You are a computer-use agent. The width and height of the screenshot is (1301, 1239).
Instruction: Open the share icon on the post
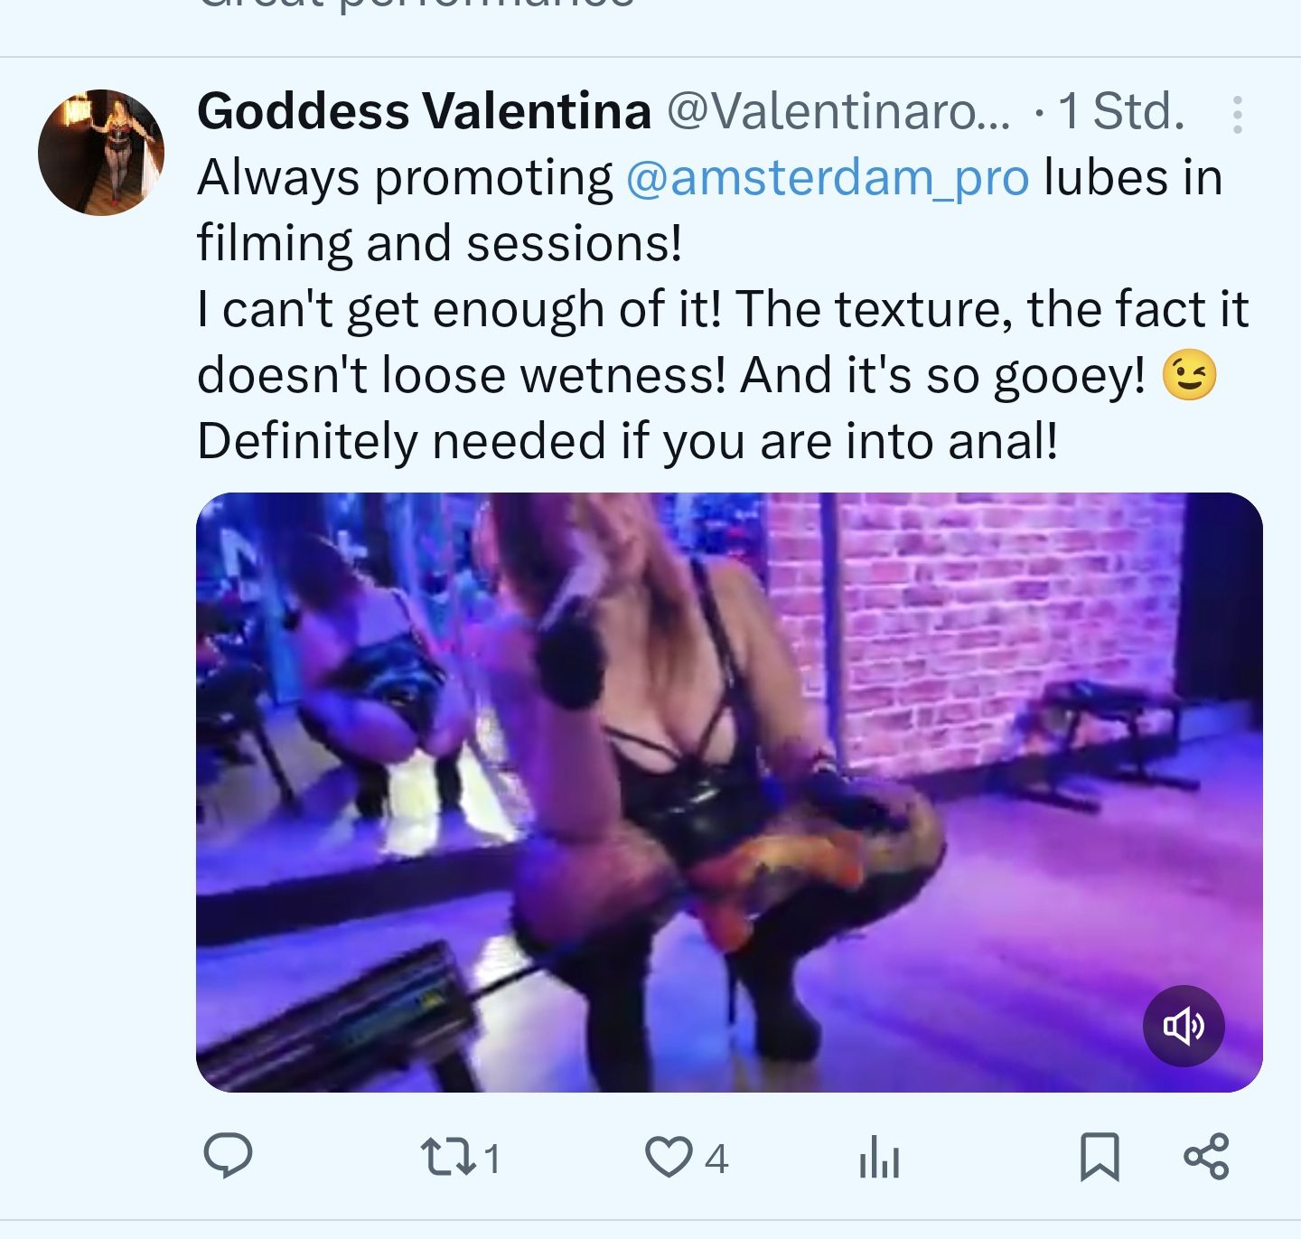(x=1206, y=1157)
